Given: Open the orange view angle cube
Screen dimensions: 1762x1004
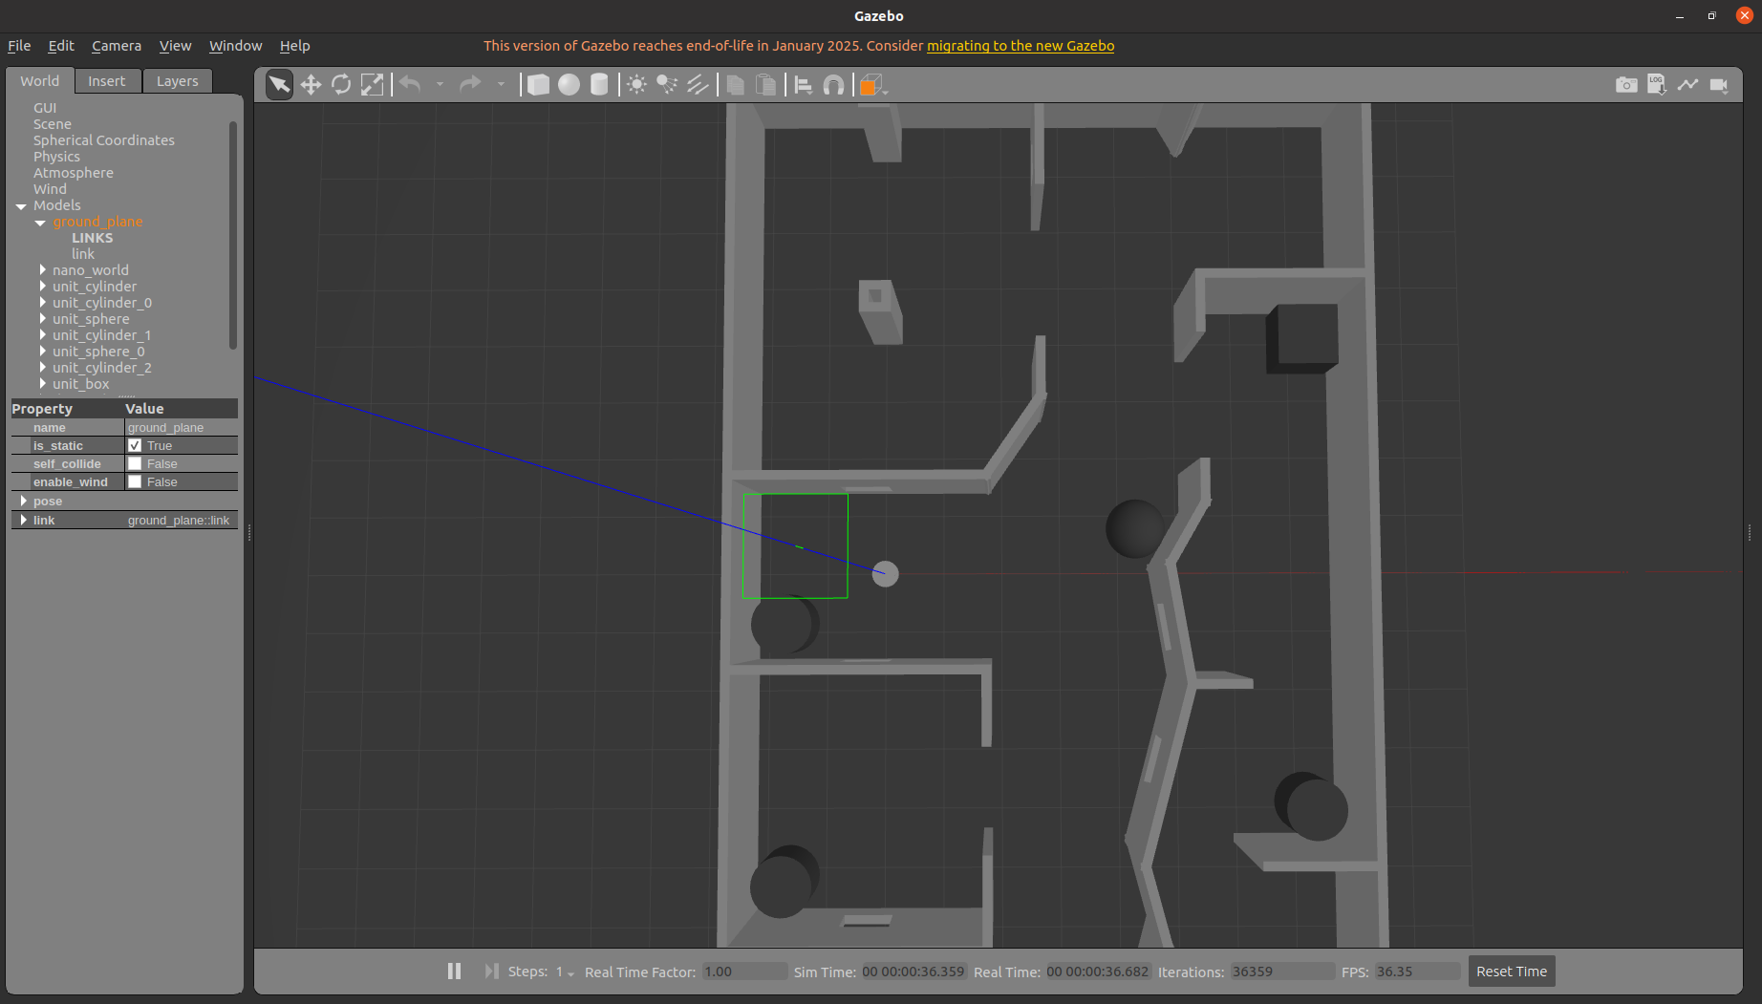Looking at the screenshot, I should pyautogui.click(x=871, y=85).
